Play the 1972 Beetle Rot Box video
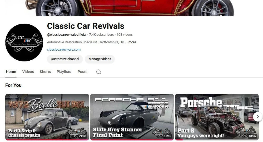Screen dimensions: 263x142 pyautogui.click(x=47, y=117)
